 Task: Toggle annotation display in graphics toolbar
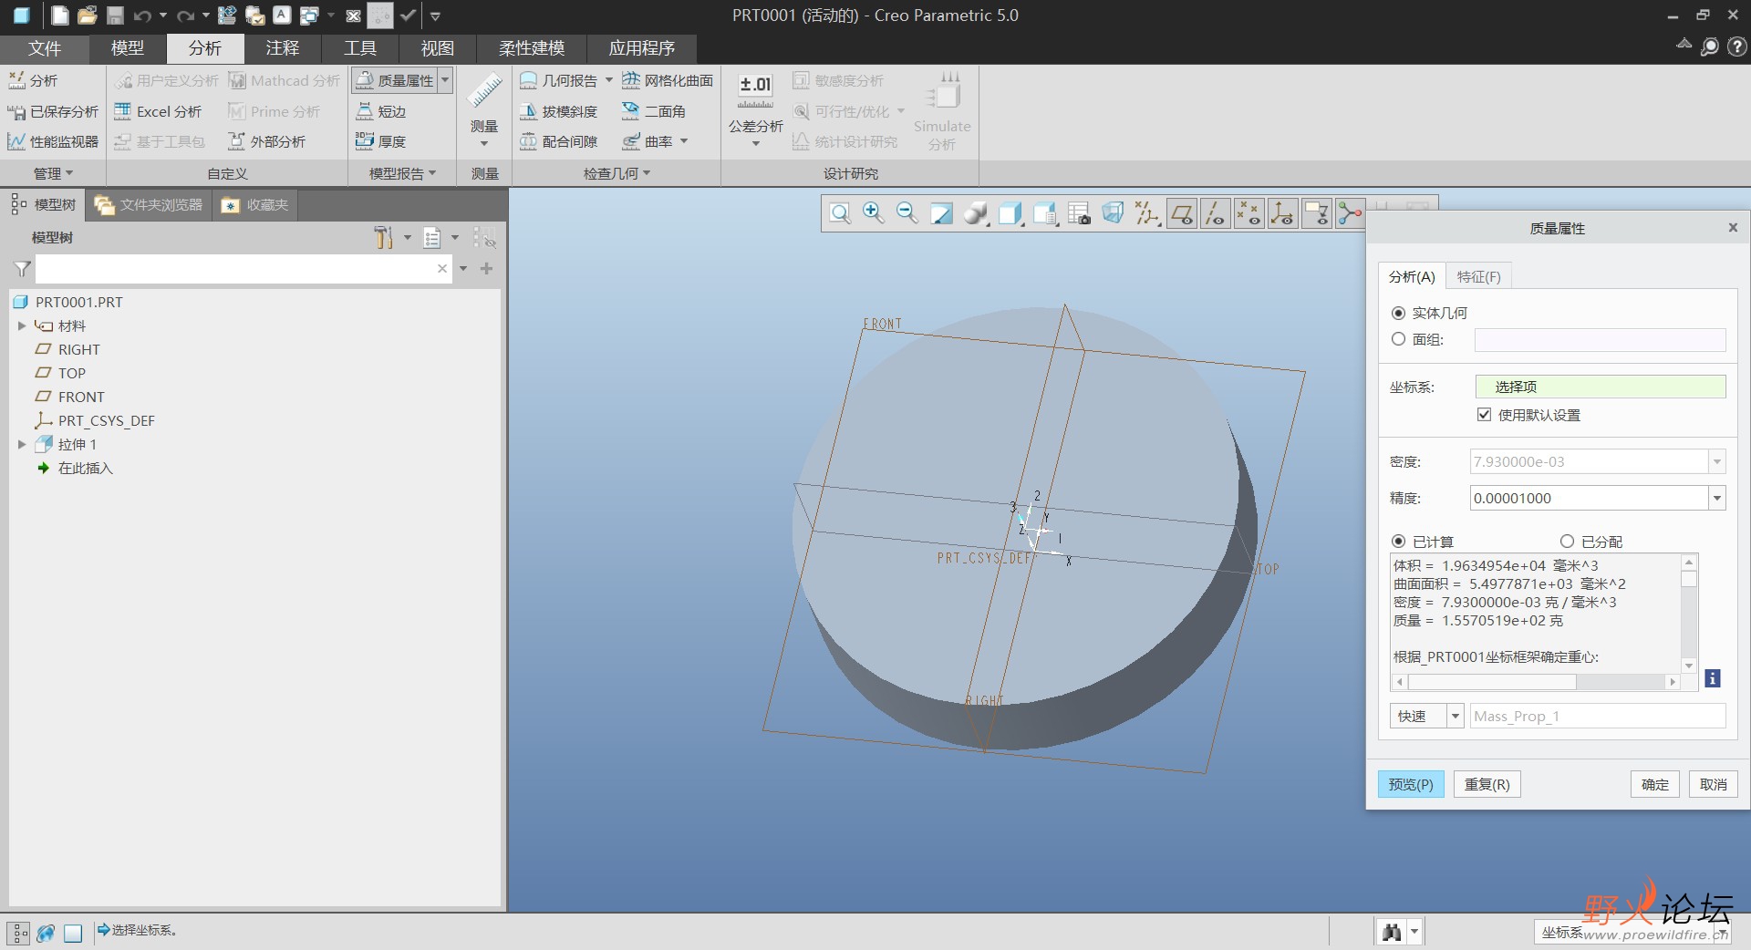[x=1316, y=214]
